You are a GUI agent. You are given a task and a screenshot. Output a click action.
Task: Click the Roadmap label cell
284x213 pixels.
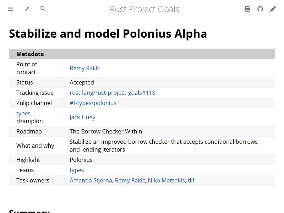(36, 131)
